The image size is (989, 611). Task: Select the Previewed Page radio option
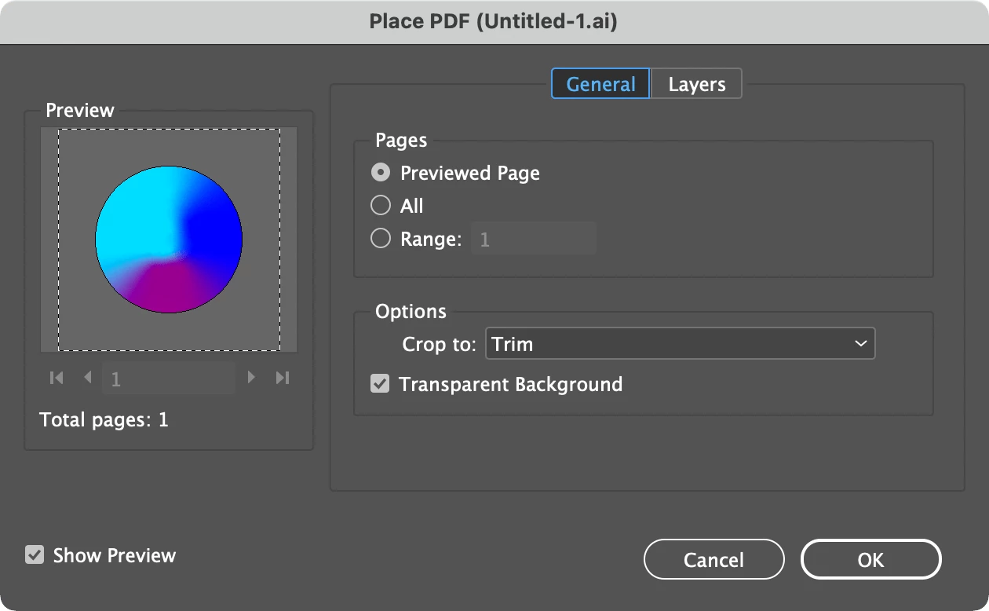(x=381, y=173)
